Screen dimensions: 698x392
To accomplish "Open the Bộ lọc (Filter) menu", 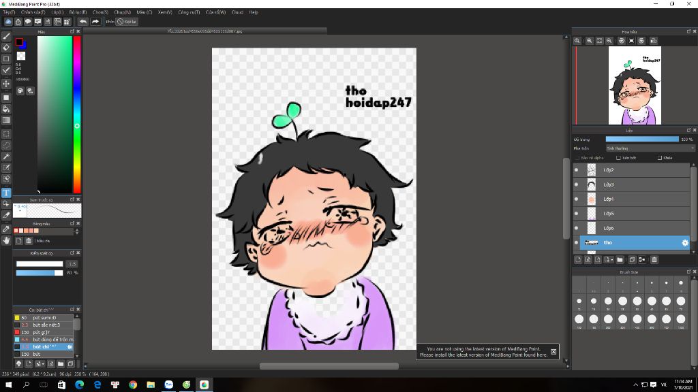I will pyautogui.click(x=78, y=12).
